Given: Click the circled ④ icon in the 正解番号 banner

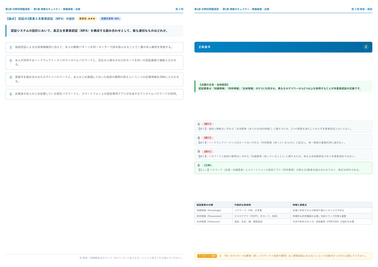Looking at the screenshot, I should coord(366,47).
